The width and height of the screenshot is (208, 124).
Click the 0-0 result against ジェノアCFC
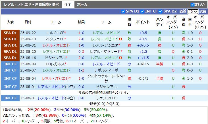click(x=81, y=98)
